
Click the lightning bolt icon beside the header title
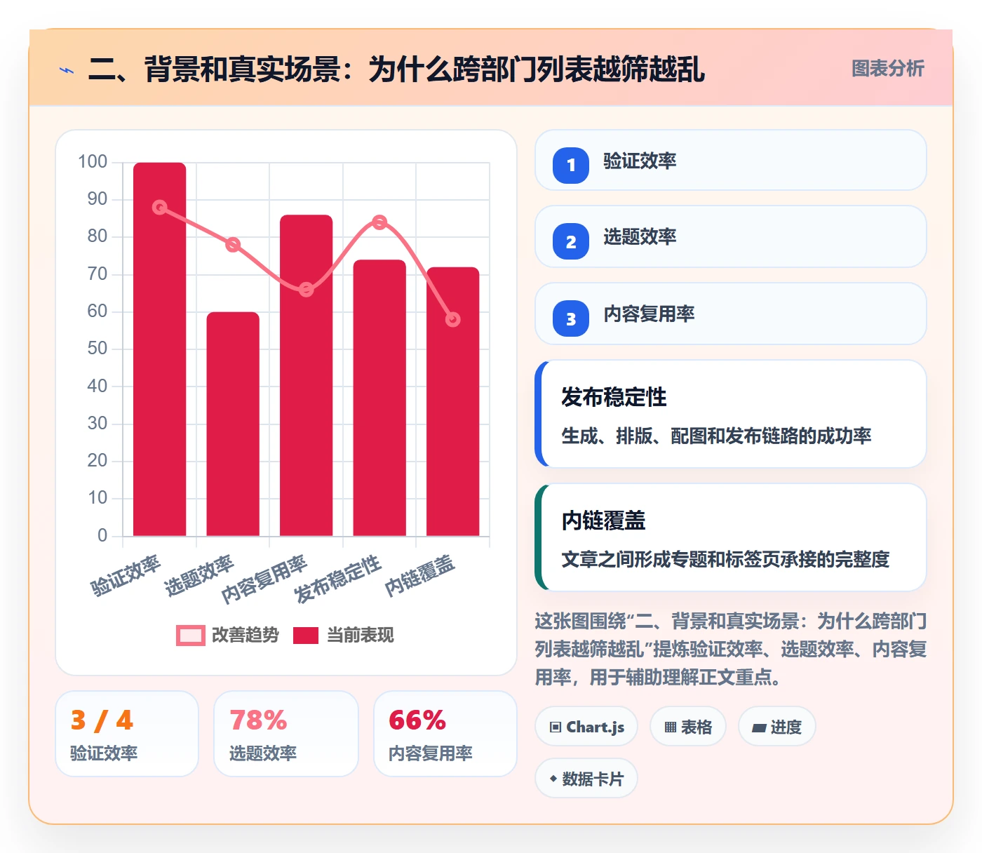67,70
